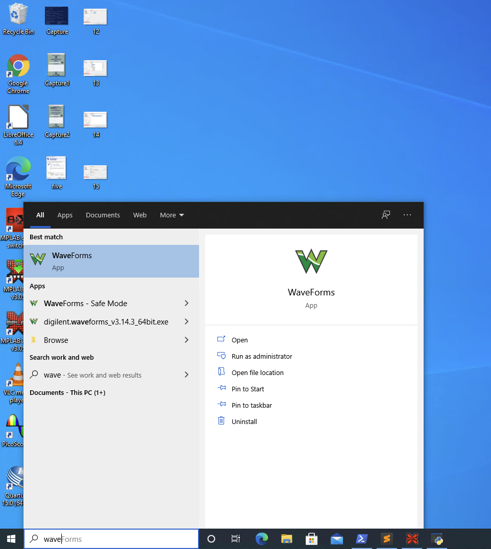Open WaveForms best match result
The width and height of the screenshot is (491, 549).
click(x=111, y=261)
